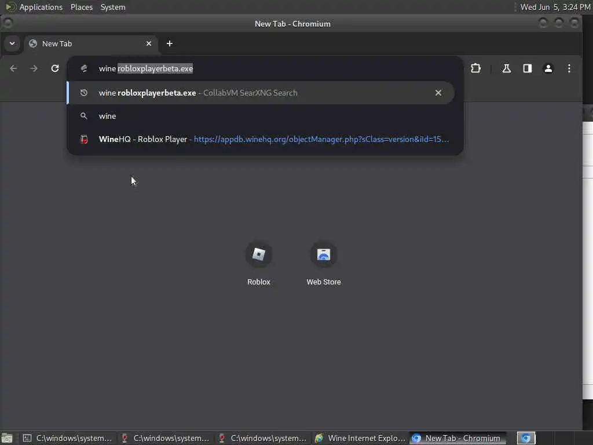Open the Extensions puzzle icon

click(475, 68)
